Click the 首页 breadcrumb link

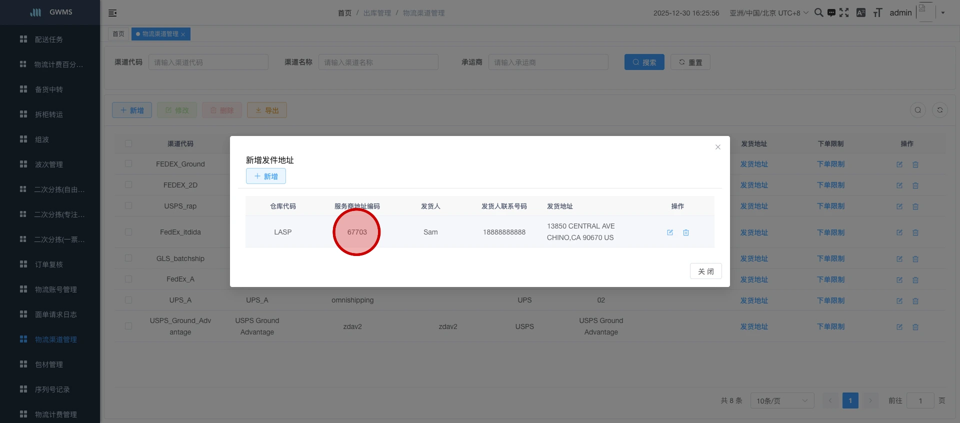344,13
